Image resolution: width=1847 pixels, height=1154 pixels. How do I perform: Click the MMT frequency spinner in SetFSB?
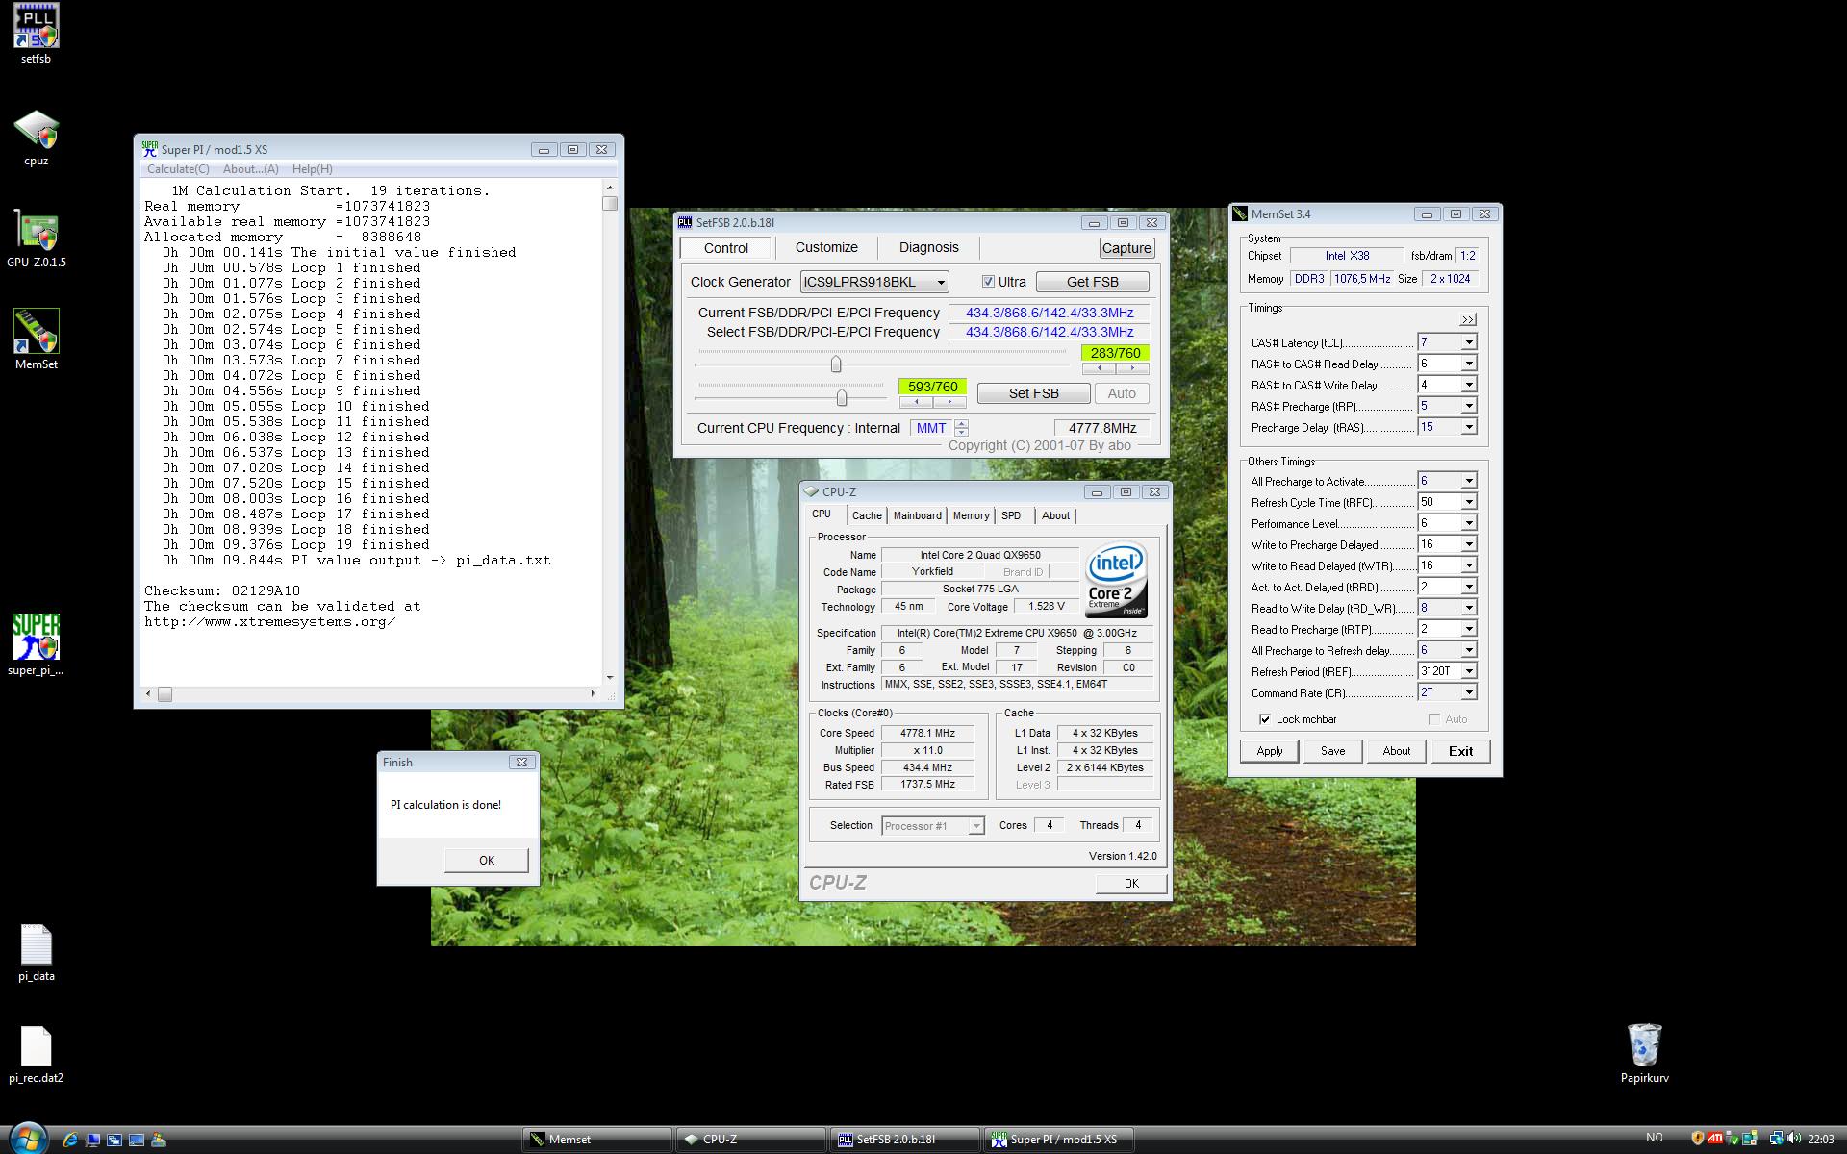[962, 428]
